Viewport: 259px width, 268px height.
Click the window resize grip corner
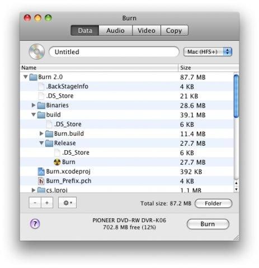pyautogui.click(x=237, y=238)
